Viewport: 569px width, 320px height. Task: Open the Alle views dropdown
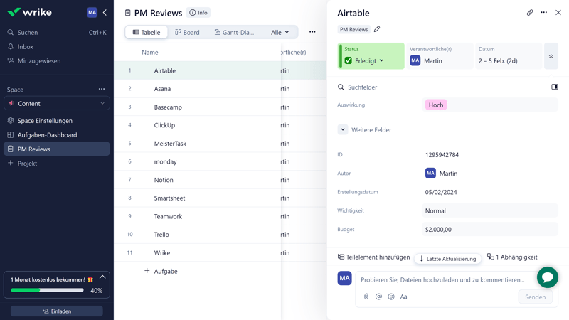click(x=280, y=32)
